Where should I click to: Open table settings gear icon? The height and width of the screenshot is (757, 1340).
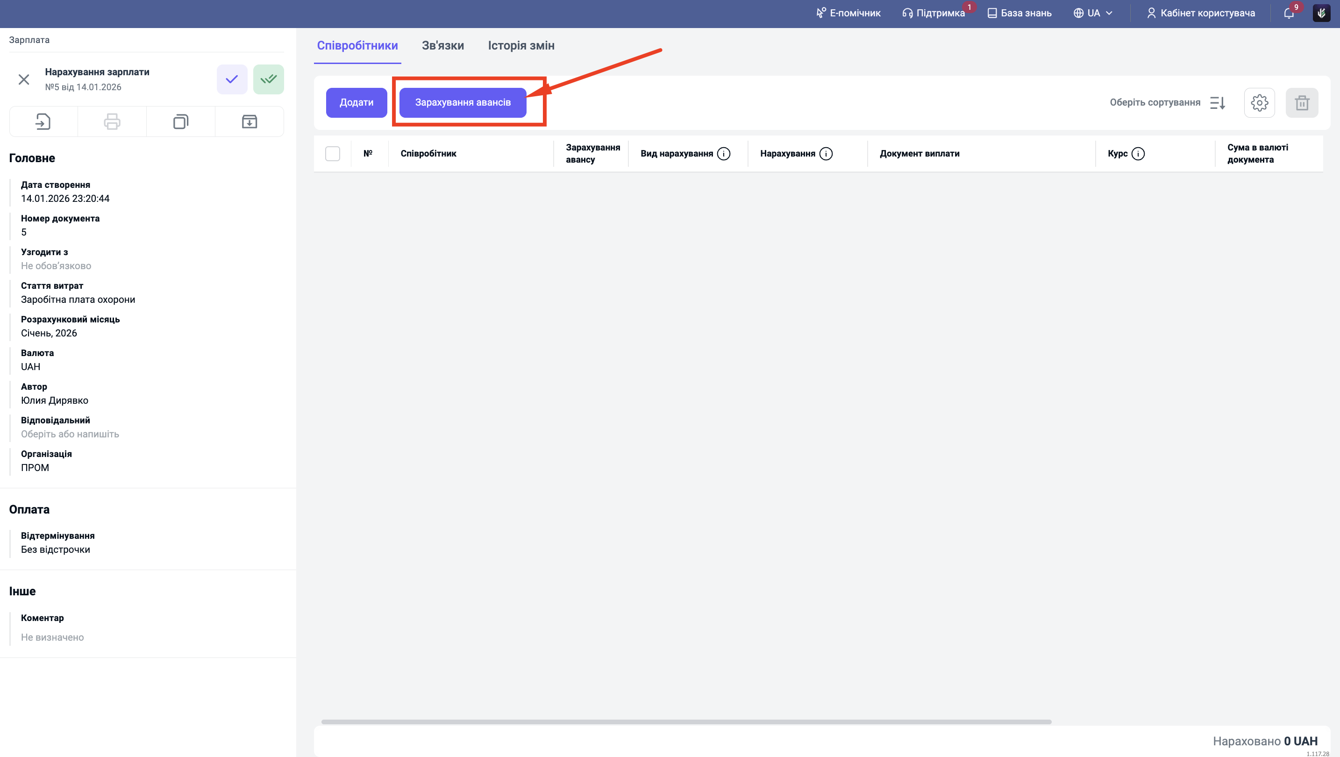click(1259, 102)
